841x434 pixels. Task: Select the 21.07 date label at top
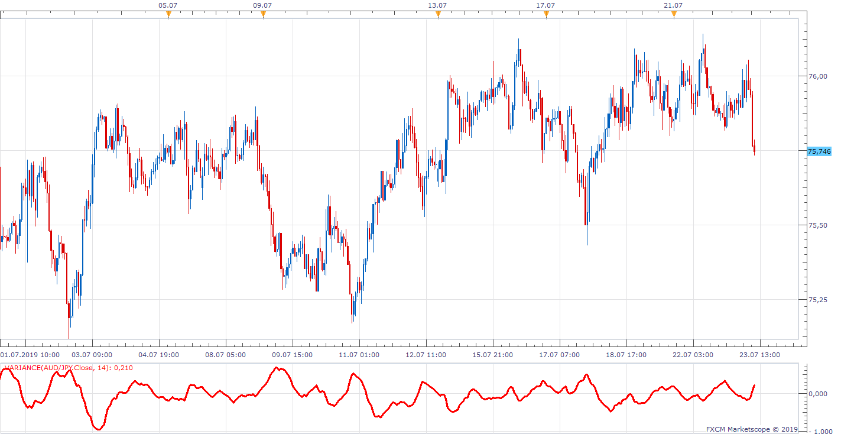point(673,5)
